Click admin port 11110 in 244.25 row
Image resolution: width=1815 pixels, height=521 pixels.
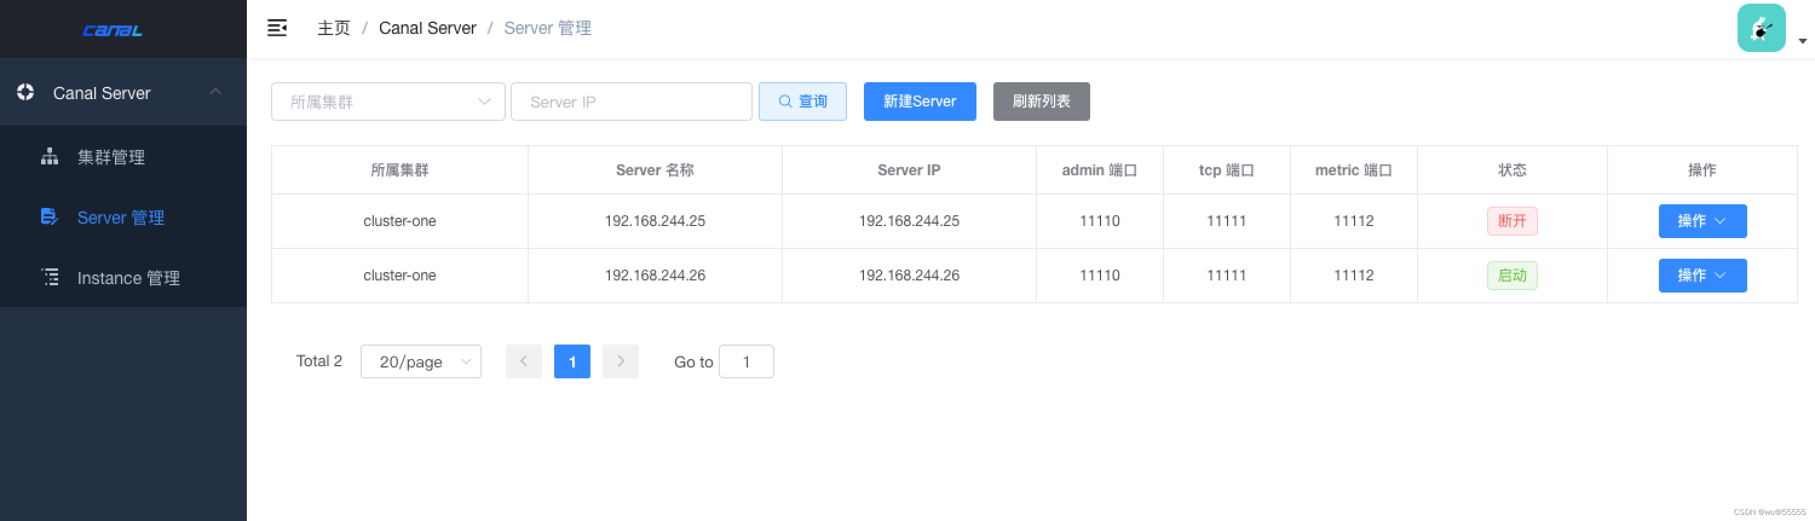[x=1099, y=221]
